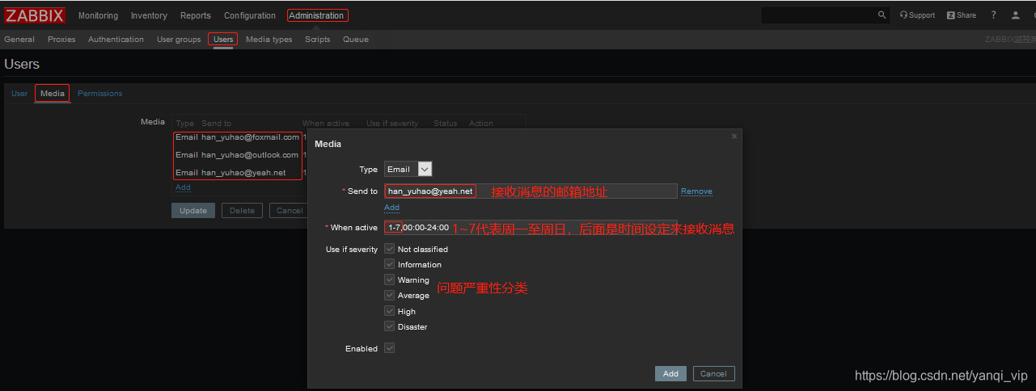Click the top search input field
The height and width of the screenshot is (391, 1036).
818,15
